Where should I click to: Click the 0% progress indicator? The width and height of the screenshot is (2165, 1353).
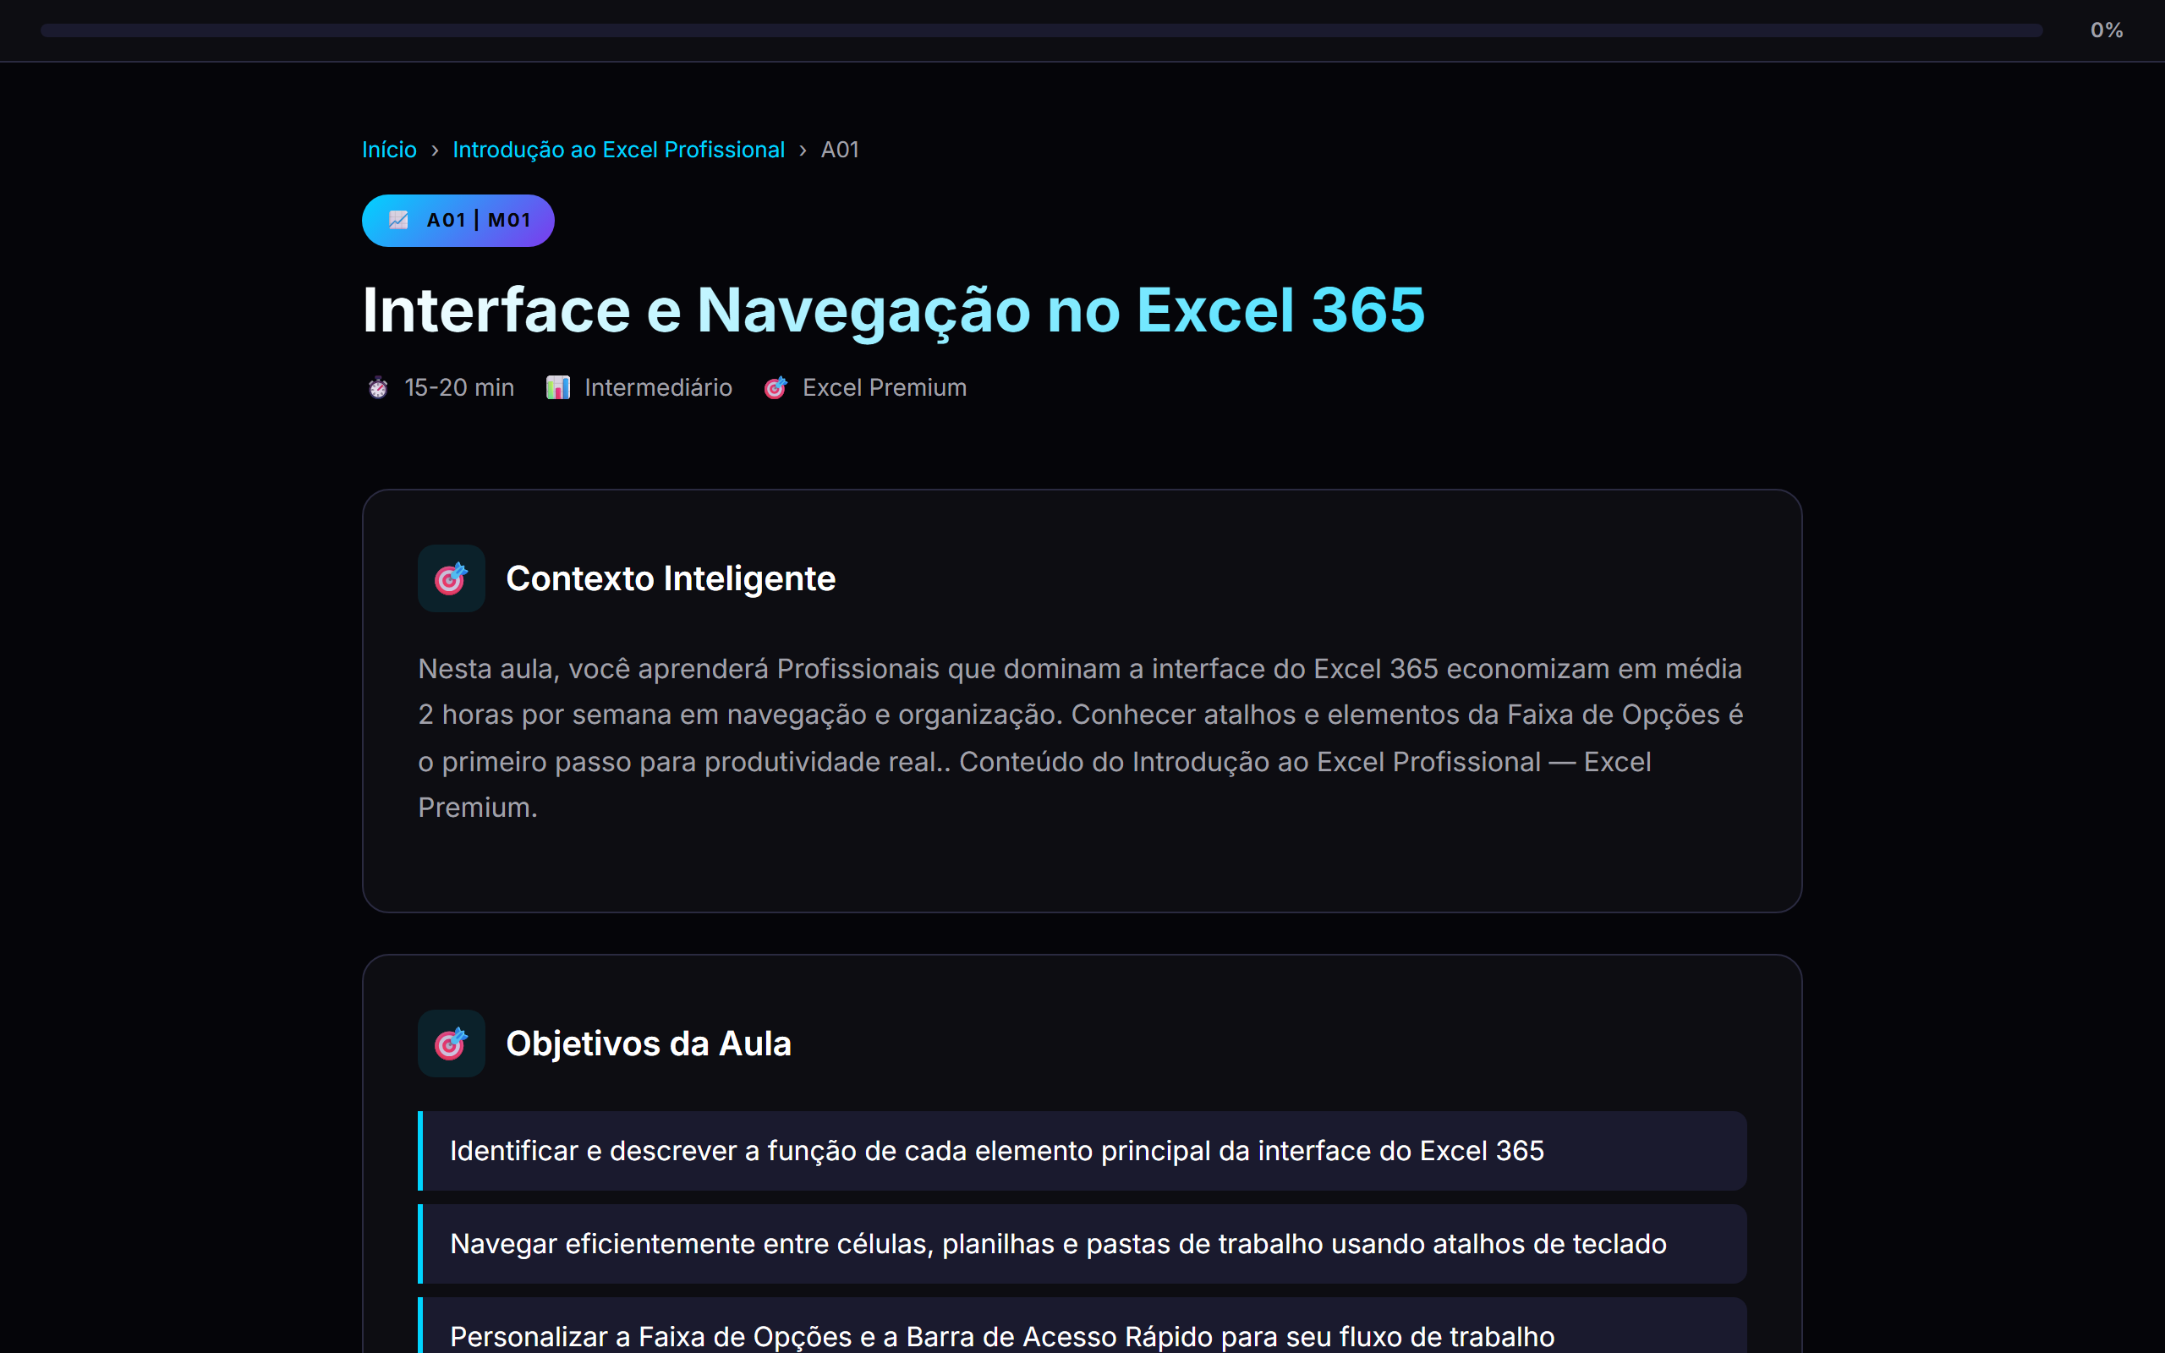[x=2106, y=30]
